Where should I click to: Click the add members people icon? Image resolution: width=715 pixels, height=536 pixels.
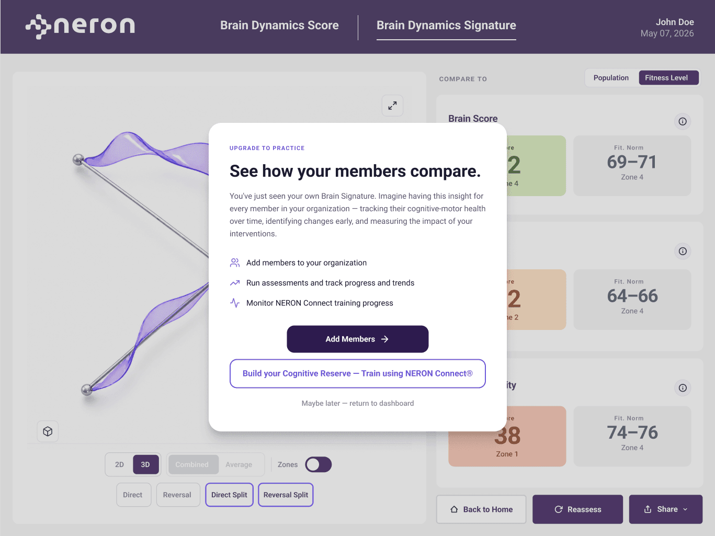pyautogui.click(x=235, y=263)
